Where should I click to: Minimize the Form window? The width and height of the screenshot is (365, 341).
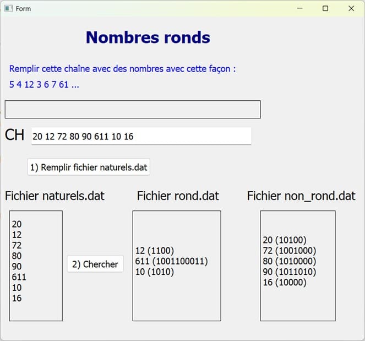(300, 8)
